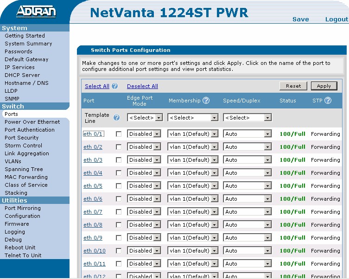
Task: Open SNMP settings
Action: (12, 99)
